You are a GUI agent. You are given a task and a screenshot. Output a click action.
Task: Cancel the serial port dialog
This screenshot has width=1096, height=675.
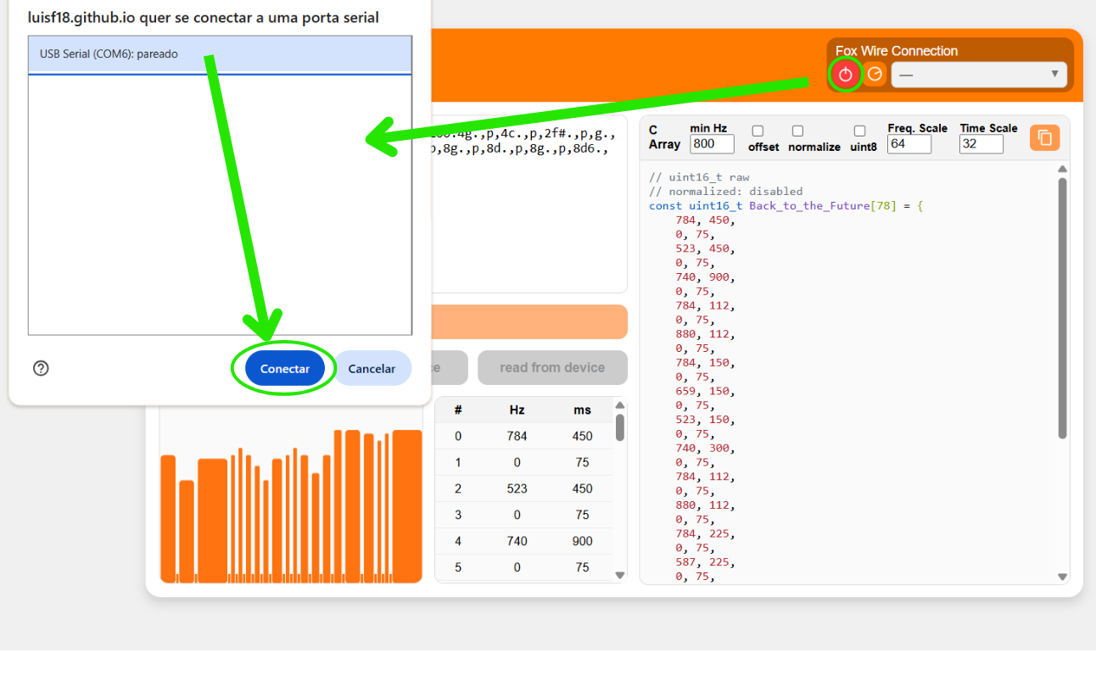point(372,369)
